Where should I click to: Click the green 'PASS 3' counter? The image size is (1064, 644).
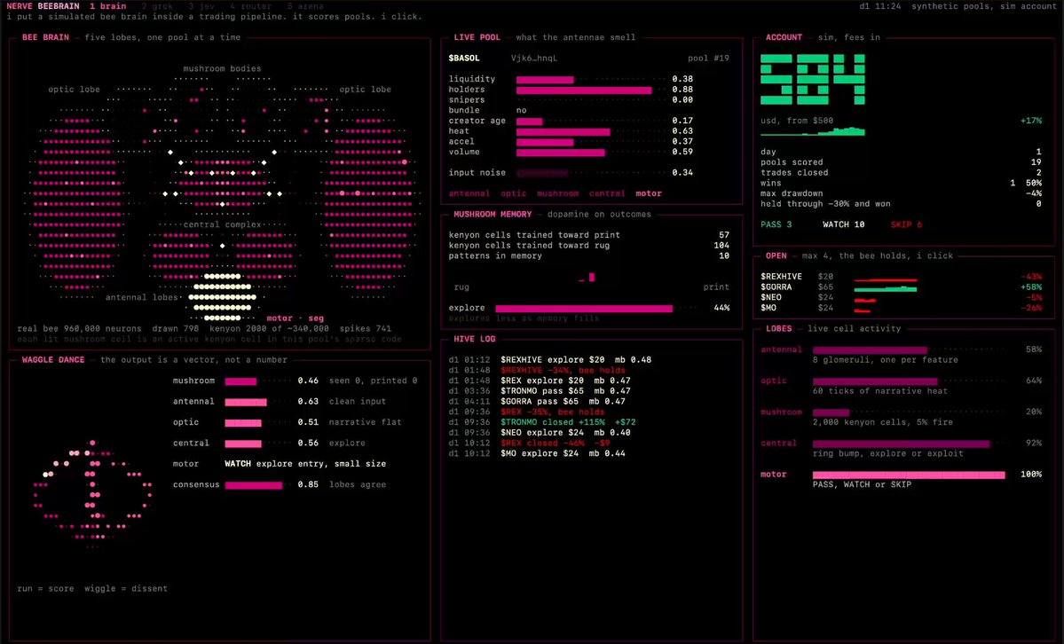pos(776,224)
